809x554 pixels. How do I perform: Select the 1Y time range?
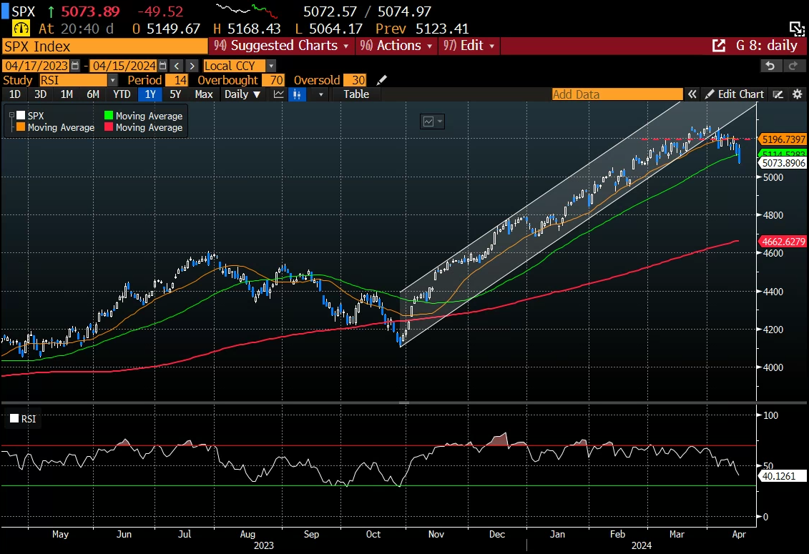point(150,94)
